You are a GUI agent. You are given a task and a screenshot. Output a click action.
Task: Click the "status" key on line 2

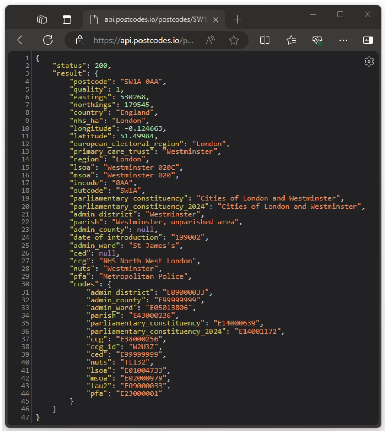coord(69,66)
